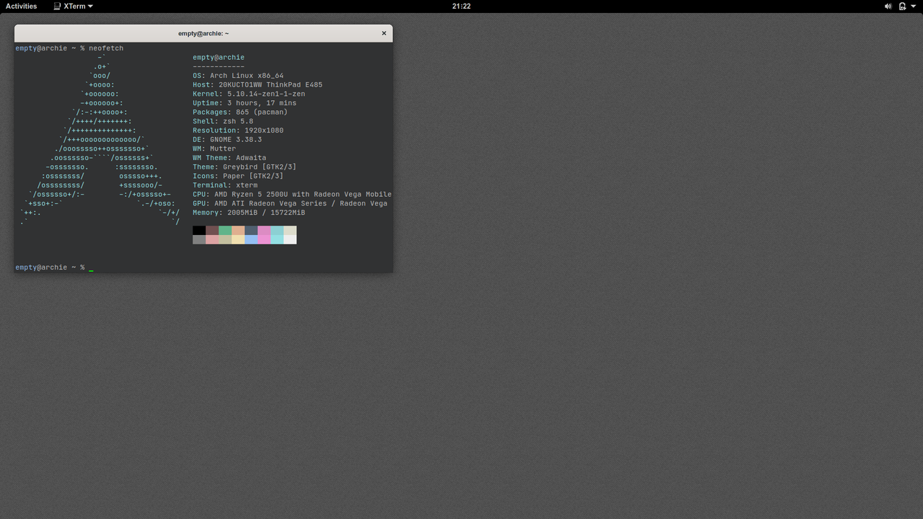Click the 'DE: GNOME 3.38.3' line
Screen dimensions: 923x519
pos(227,140)
